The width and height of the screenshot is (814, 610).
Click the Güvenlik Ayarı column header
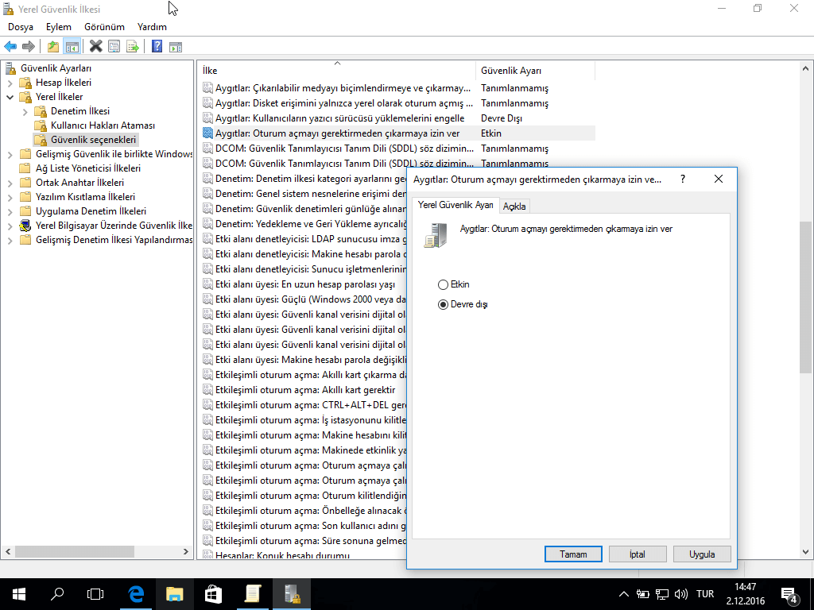[511, 71]
